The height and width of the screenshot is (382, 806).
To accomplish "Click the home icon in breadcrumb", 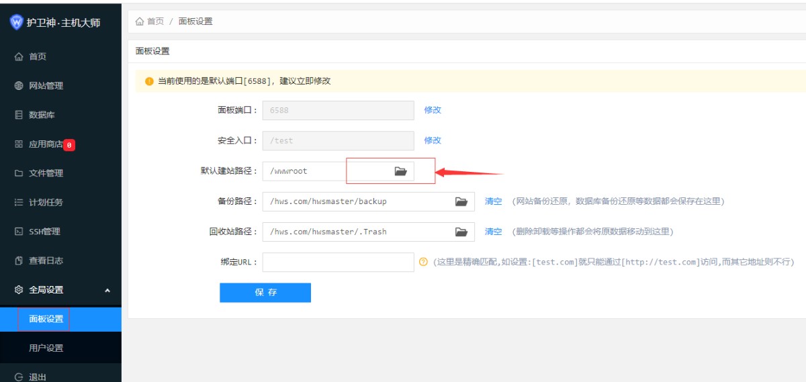I will coord(140,21).
